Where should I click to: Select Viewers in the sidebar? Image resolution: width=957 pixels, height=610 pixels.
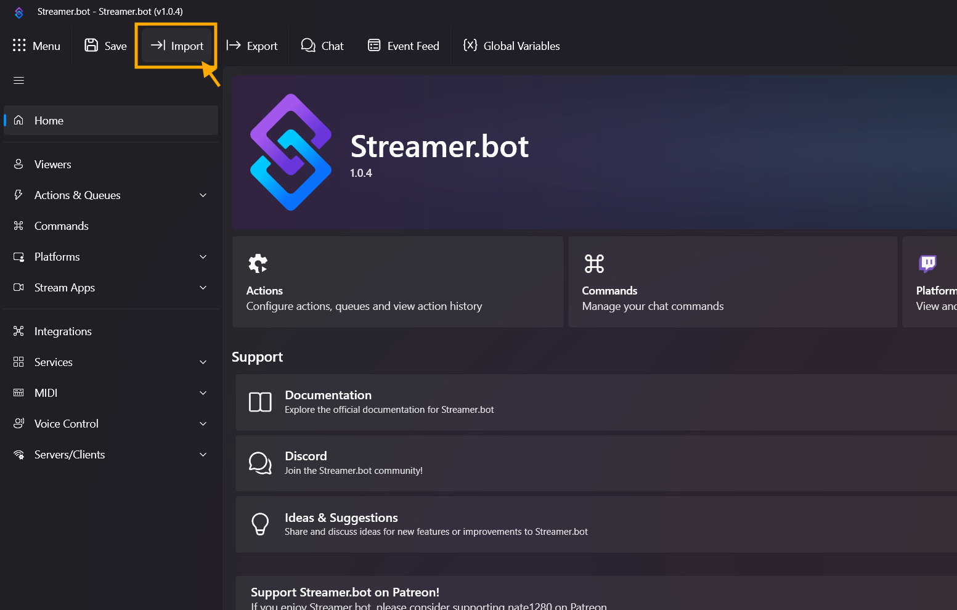pos(52,165)
